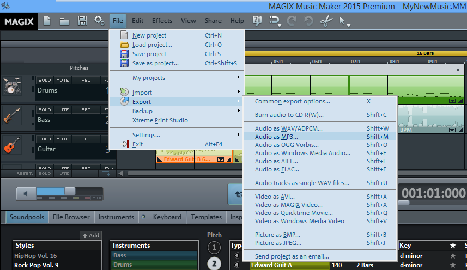The height and width of the screenshot is (270, 467).
Task: Click the redo arrow toolbar icon
Action: point(292,21)
